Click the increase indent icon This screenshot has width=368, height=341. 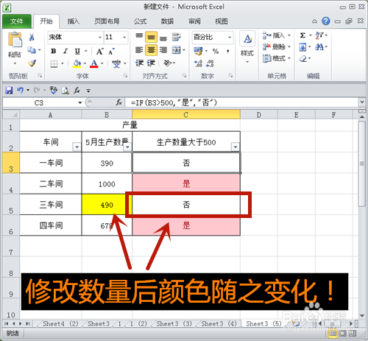[151, 63]
